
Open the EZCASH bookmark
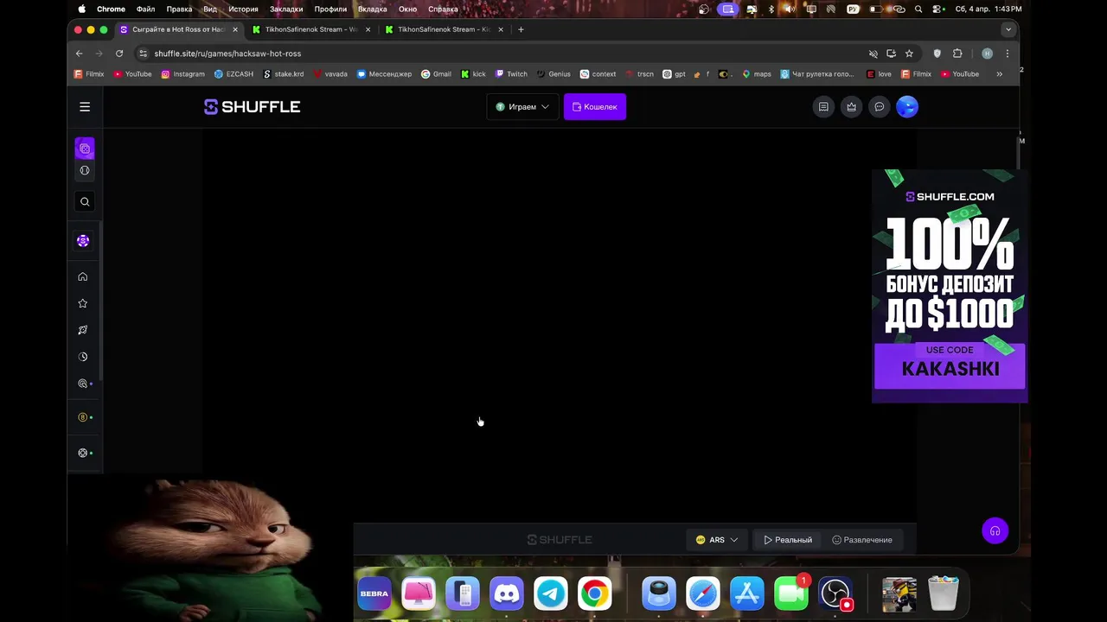point(234,74)
